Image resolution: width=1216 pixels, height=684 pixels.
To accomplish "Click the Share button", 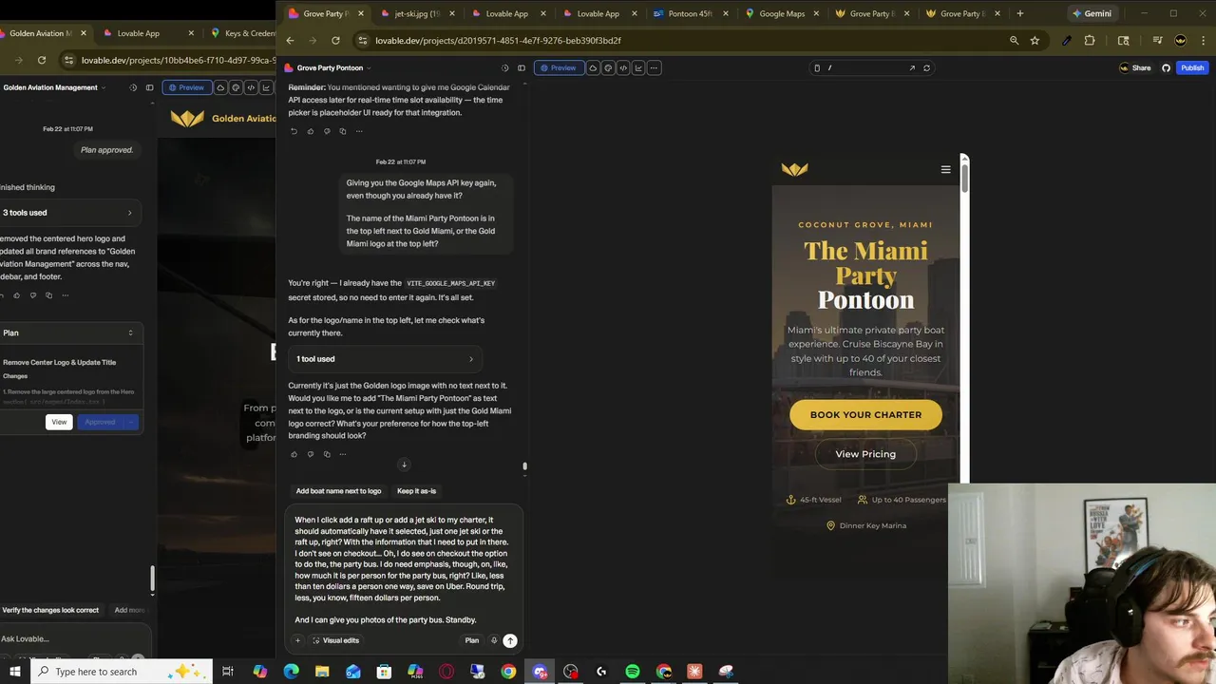I will coord(1135,68).
